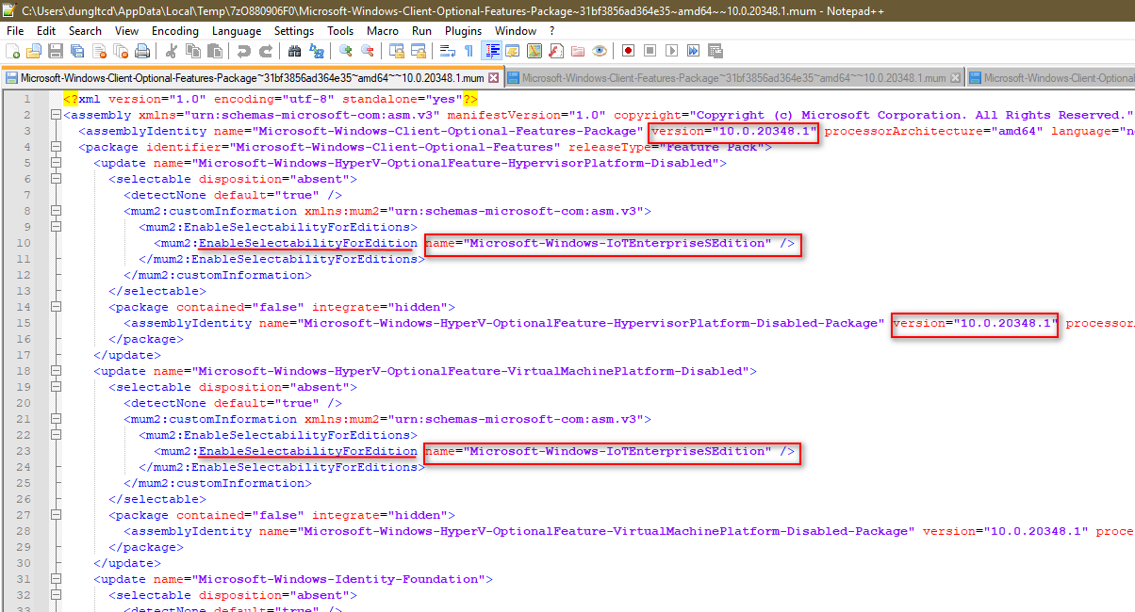Click the Open file toolbar icon
Viewport: 1135px width, 612px height.
click(33, 50)
